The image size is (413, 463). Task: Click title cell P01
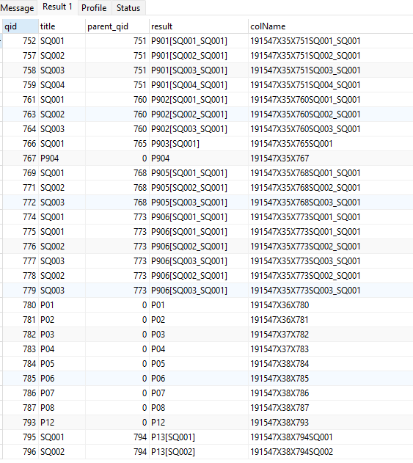[62, 305]
